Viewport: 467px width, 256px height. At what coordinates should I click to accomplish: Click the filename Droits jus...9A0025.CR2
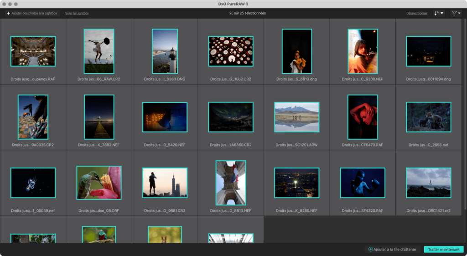(33, 145)
